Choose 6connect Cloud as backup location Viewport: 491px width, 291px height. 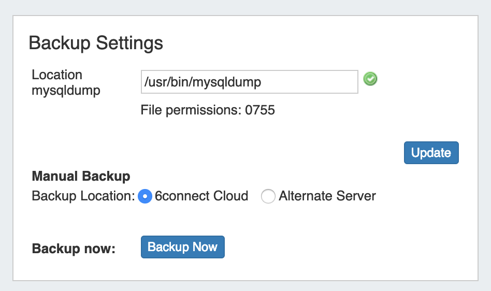tap(146, 196)
